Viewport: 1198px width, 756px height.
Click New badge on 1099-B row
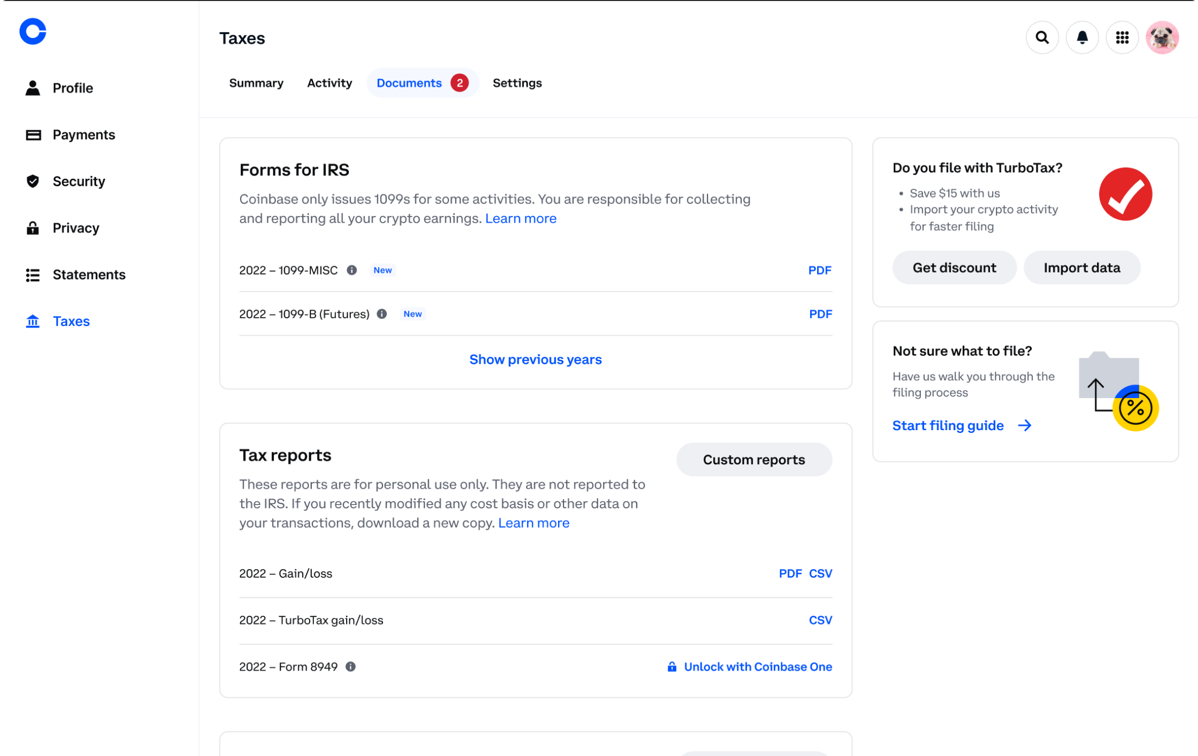click(412, 314)
